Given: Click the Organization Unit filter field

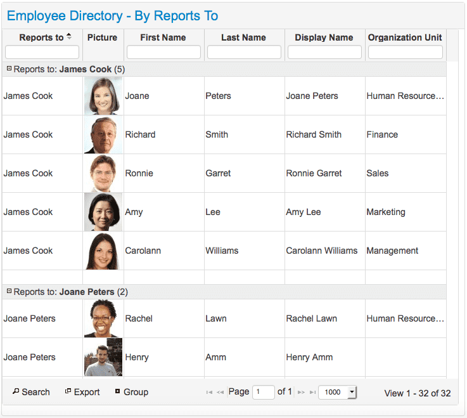Looking at the screenshot, I should coord(406,52).
